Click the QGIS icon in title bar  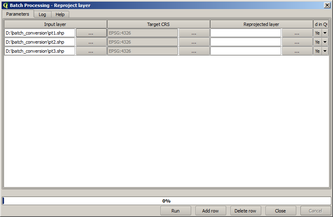[5, 5]
